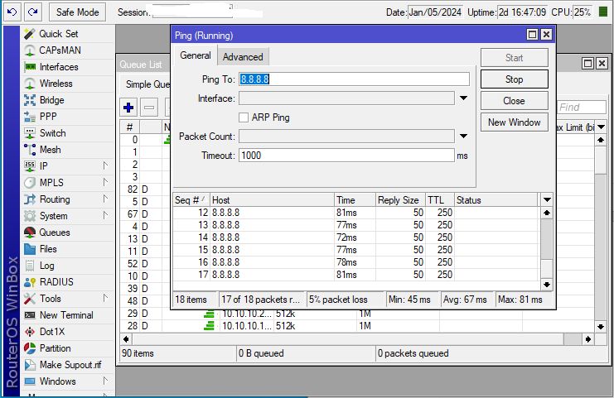
Task: Click the undo arrow icon
Action: pyautogui.click(x=12, y=12)
